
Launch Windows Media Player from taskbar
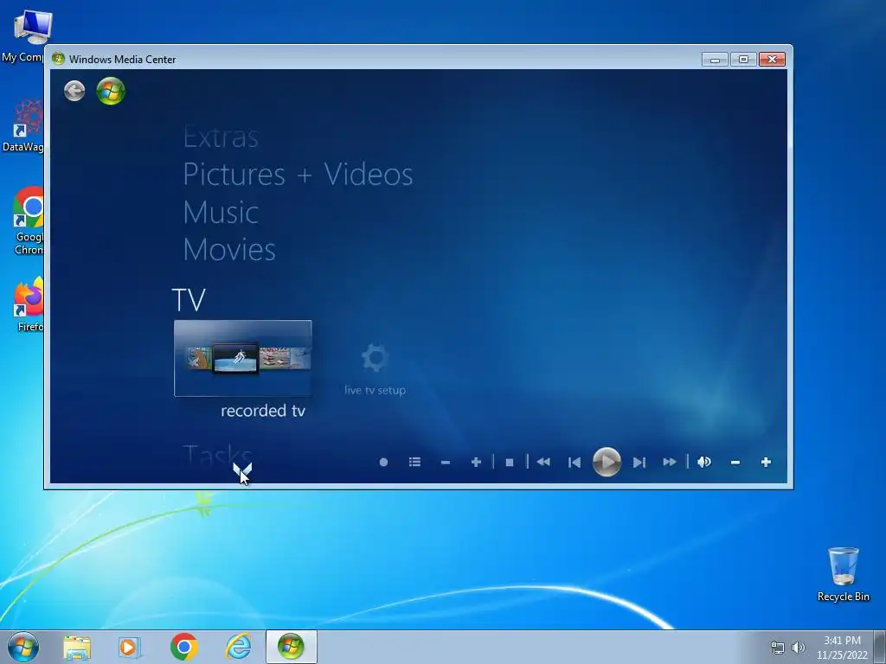[130, 648]
